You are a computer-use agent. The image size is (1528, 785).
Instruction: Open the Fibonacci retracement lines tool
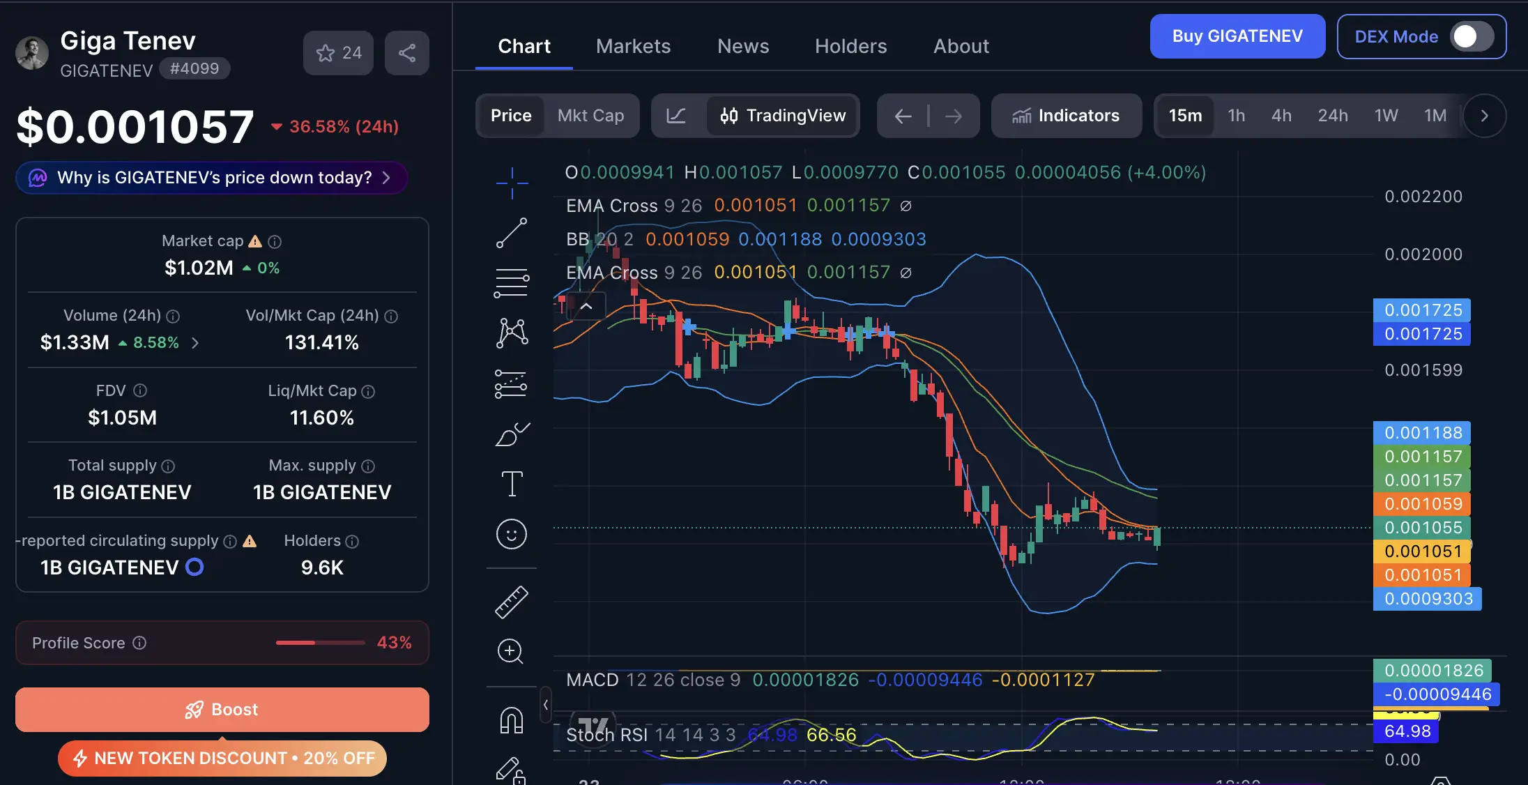pos(512,283)
